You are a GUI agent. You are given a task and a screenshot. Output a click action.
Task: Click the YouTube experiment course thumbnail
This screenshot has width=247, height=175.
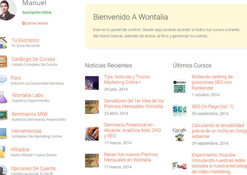click(x=180, y=166)
